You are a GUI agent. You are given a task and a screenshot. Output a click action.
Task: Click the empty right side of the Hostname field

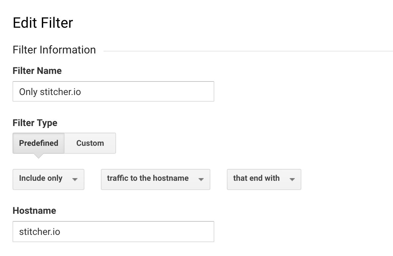(x=171, y=232)
